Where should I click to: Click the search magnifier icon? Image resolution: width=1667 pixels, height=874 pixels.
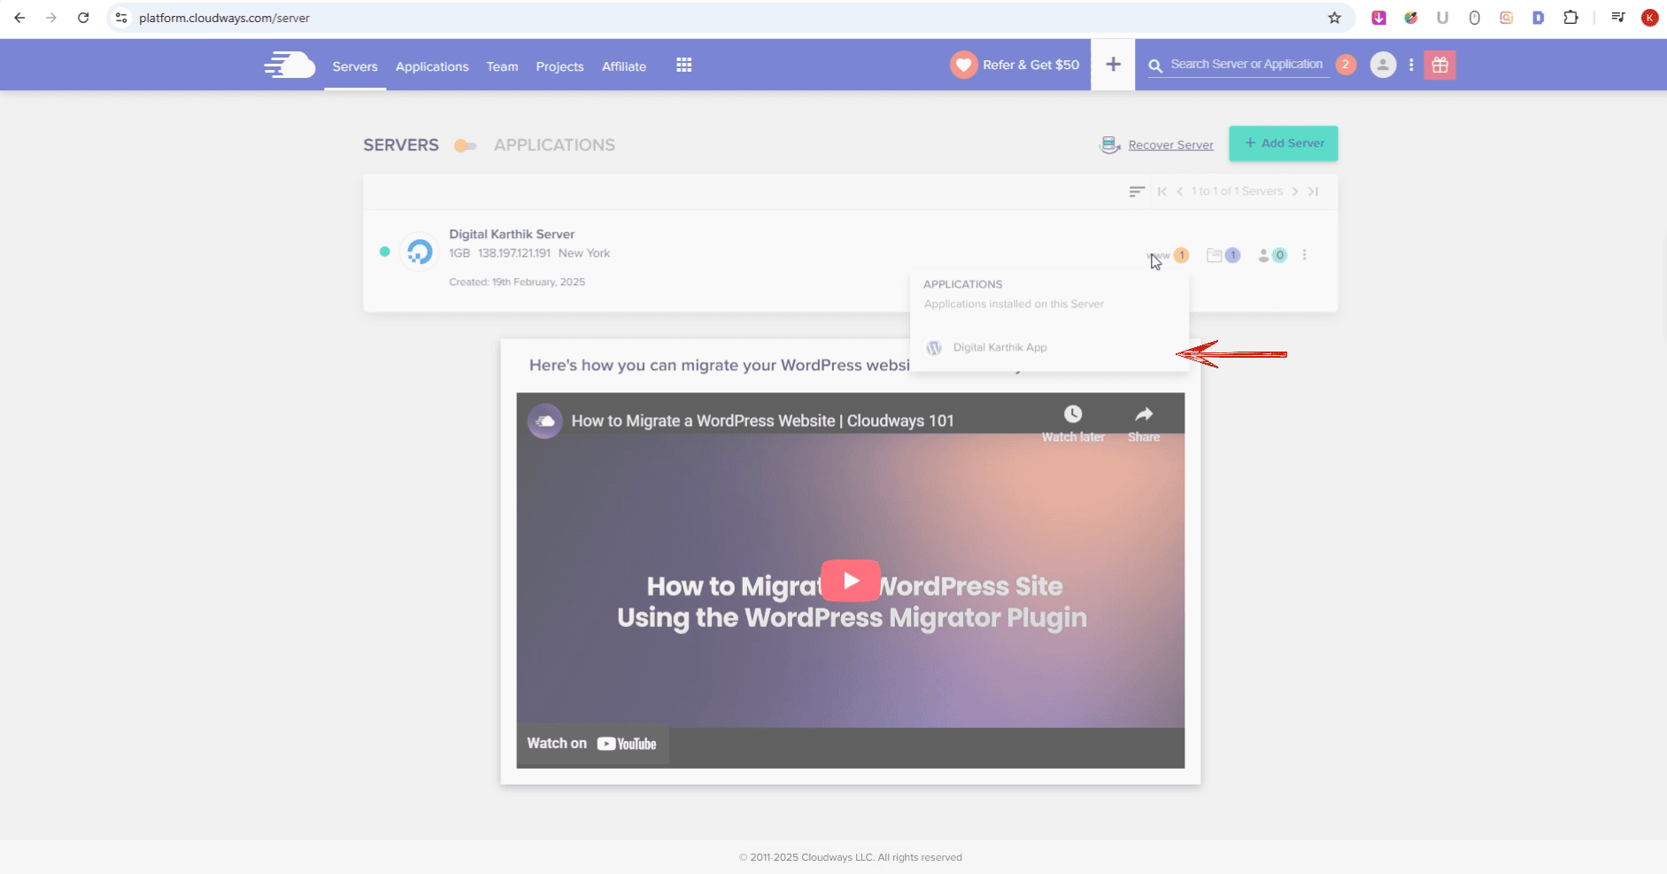(x=1155, y=66)
